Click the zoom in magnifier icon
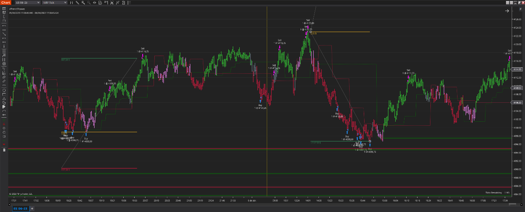Image resolution: width=525 pixels, height=212 pixels. click(83, 2)
